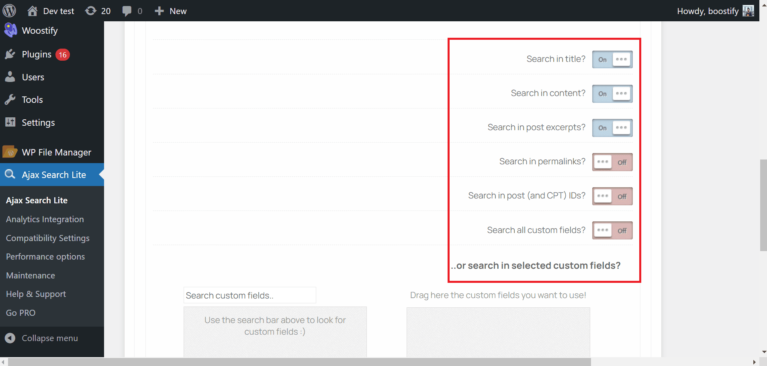Open the Dev test home icon
The height and width of the screenshot is (366, 767).
[33, 11]
